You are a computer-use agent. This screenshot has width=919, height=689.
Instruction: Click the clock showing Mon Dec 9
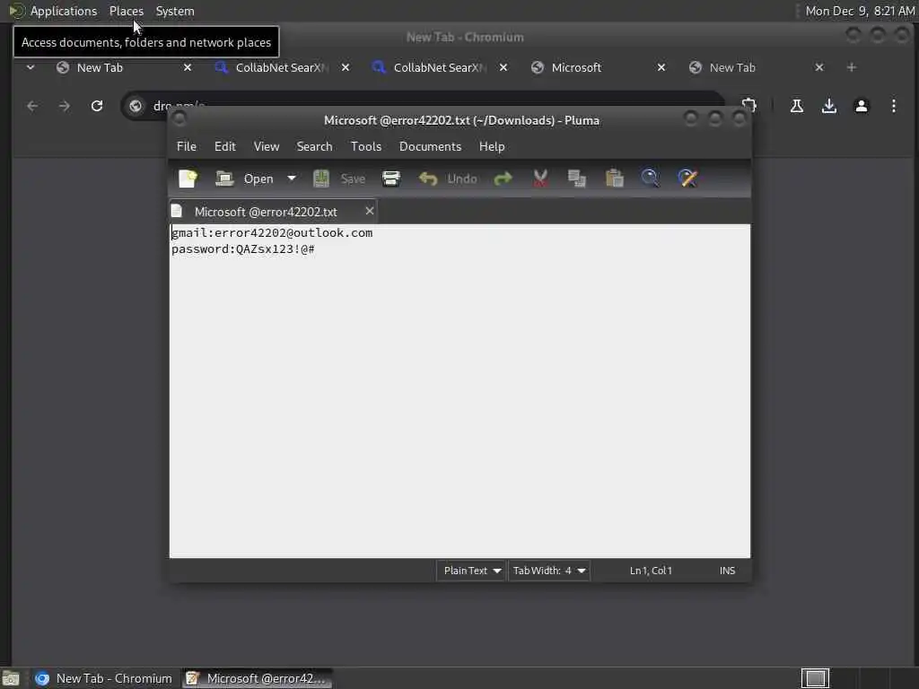click(860, 11)
